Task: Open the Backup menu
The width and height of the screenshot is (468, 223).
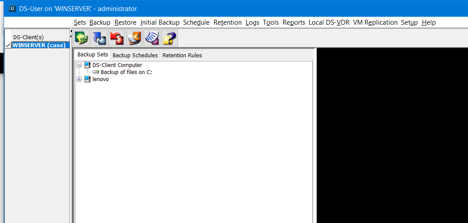Action: [x=100, y=22]
